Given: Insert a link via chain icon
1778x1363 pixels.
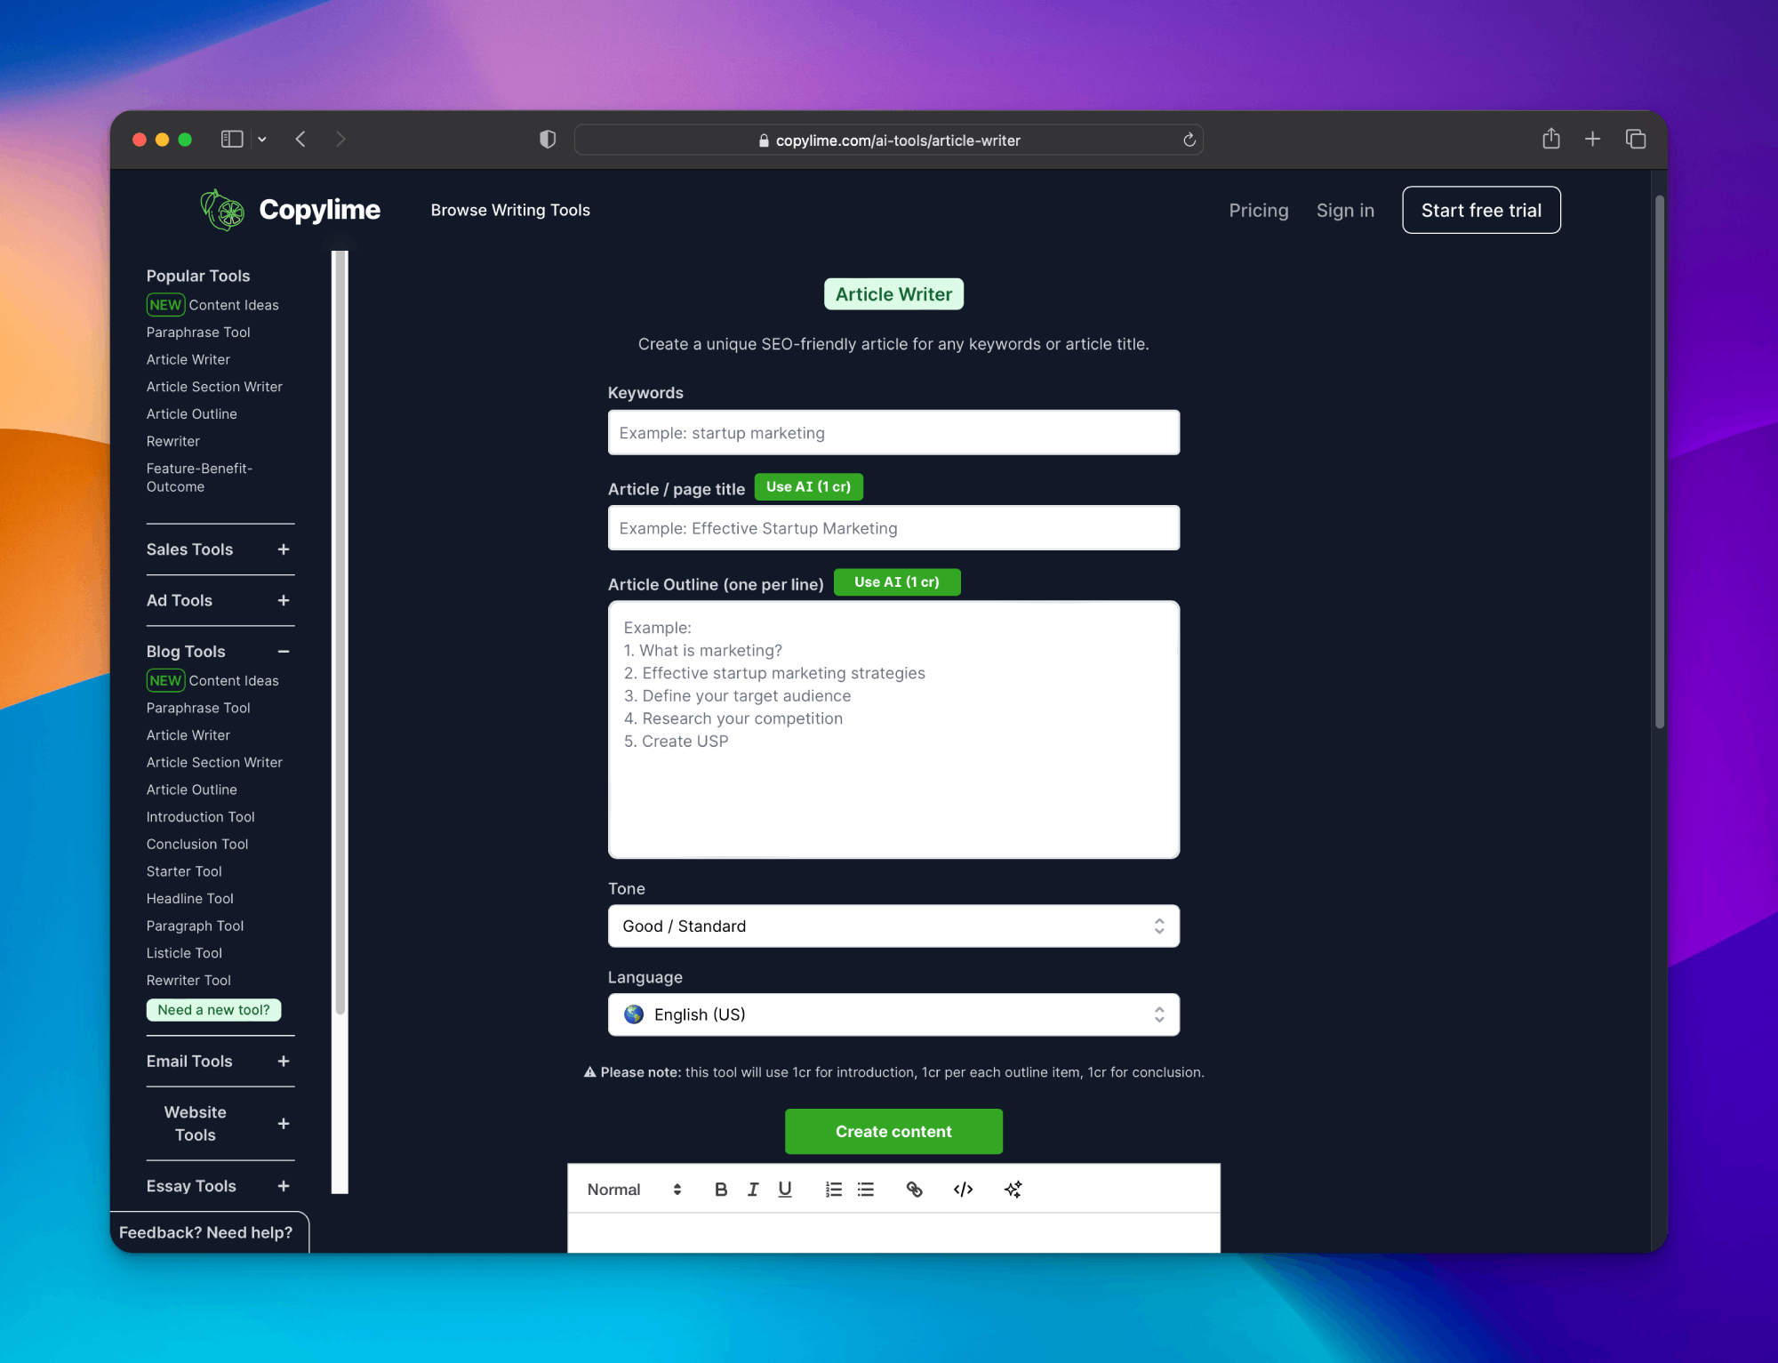Looking at the screenshot, I should [x=914, y=1190].
